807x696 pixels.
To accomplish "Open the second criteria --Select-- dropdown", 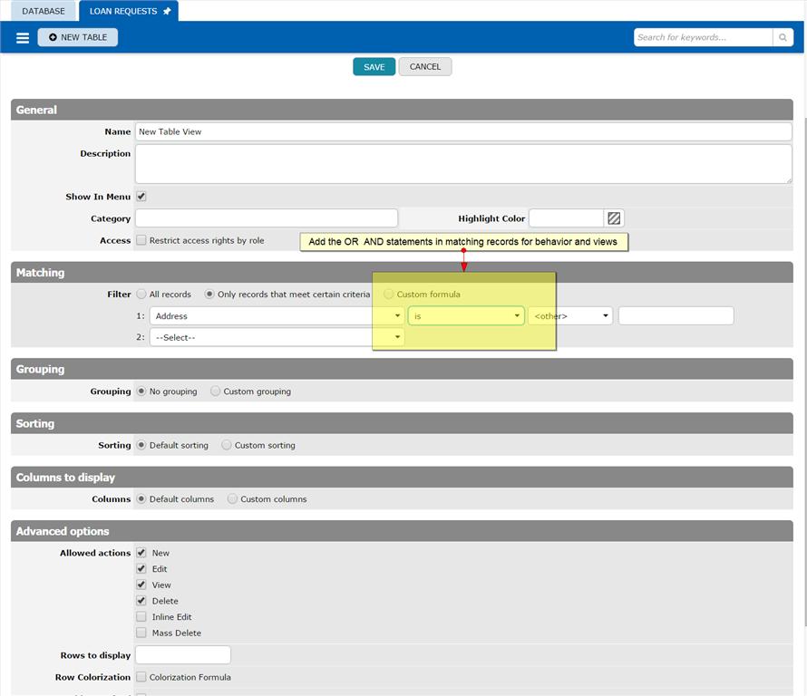I will click(277, 337).
